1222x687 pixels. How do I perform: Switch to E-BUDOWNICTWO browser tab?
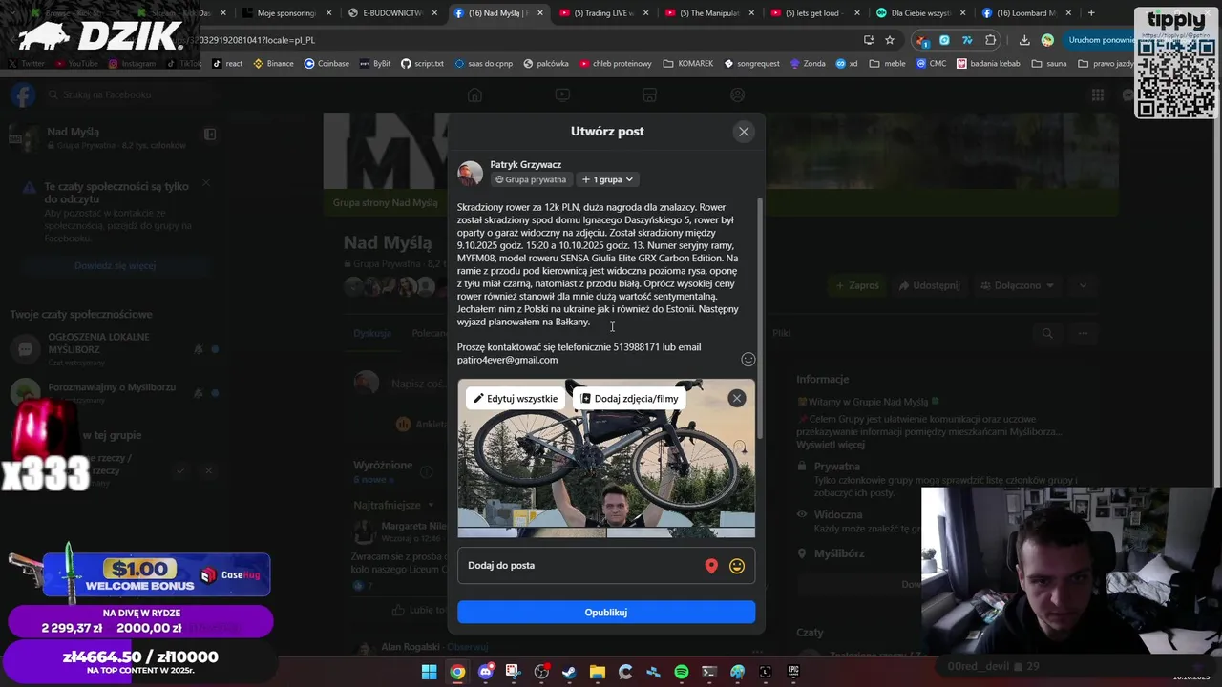pyautogui.click(x=391, y=13)
